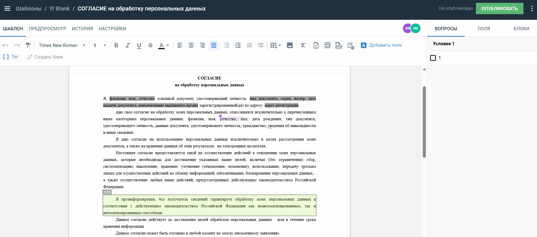This screenshot has height=237, width=537.
Task: Toggle justified text alignment
Action: 214,45
